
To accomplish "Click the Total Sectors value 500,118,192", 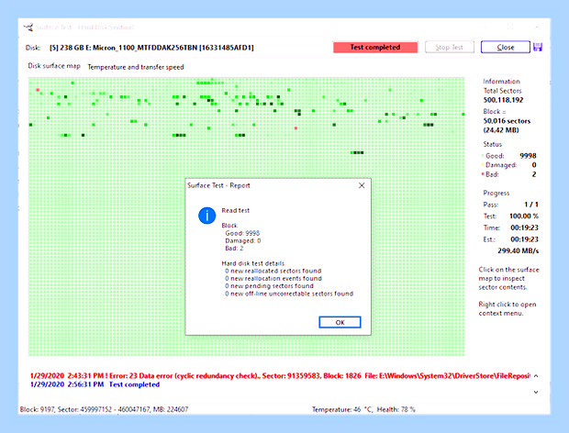I will 503,100.
